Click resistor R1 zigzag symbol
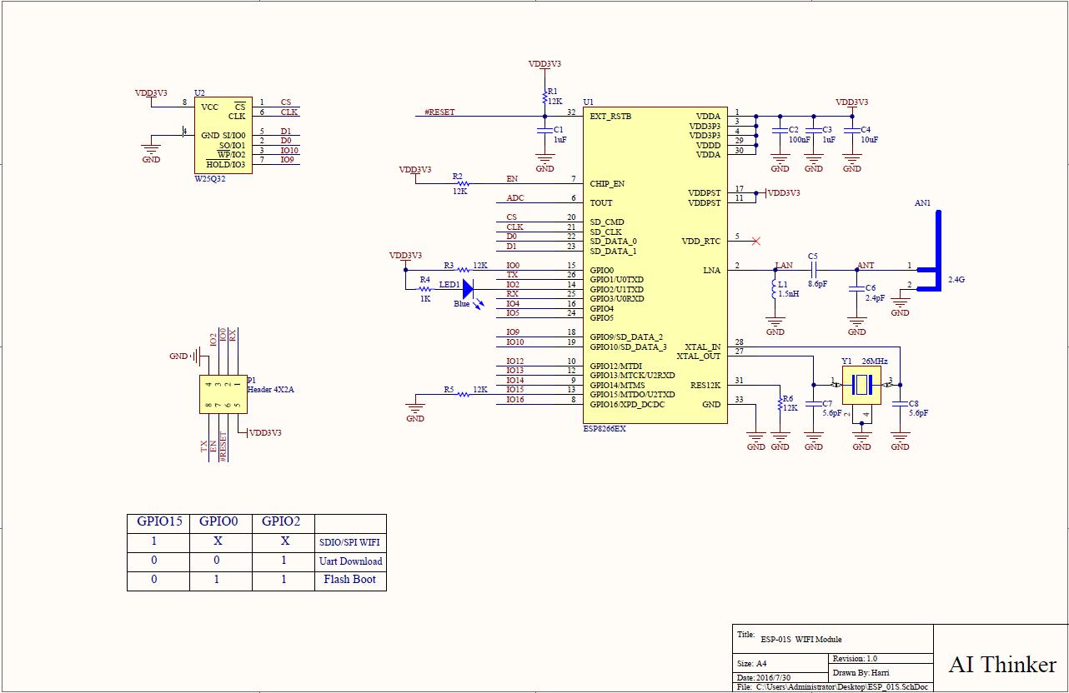Viewport: 1069px width, 693px height. tap(545, 99)
